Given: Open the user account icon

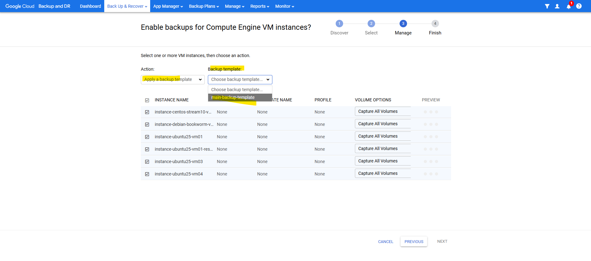Looking at the screenshot, I should coord(557,6).
